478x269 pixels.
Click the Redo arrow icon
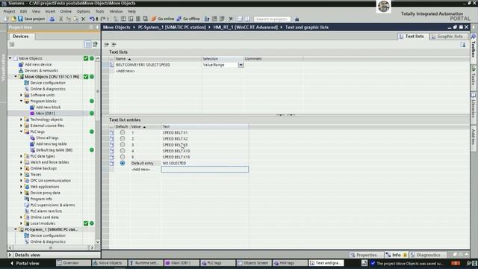click(103, 19)
